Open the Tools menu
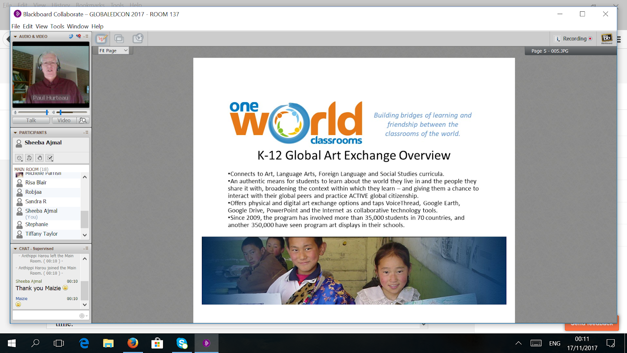The height and width of the screenshot is (353, 627). pos(57,26)
